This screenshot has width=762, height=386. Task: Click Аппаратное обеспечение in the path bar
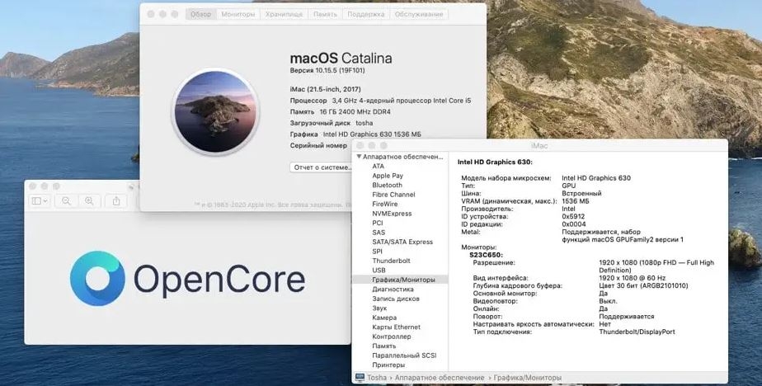pyautogui.click(x=440, y=378)
